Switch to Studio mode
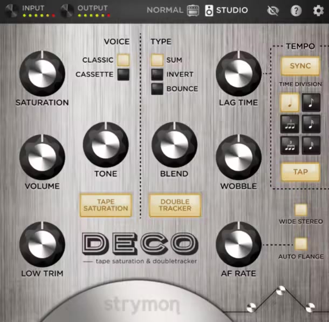Screen dimensions: 329x322 pyautogui.click(x=227, y=10)
